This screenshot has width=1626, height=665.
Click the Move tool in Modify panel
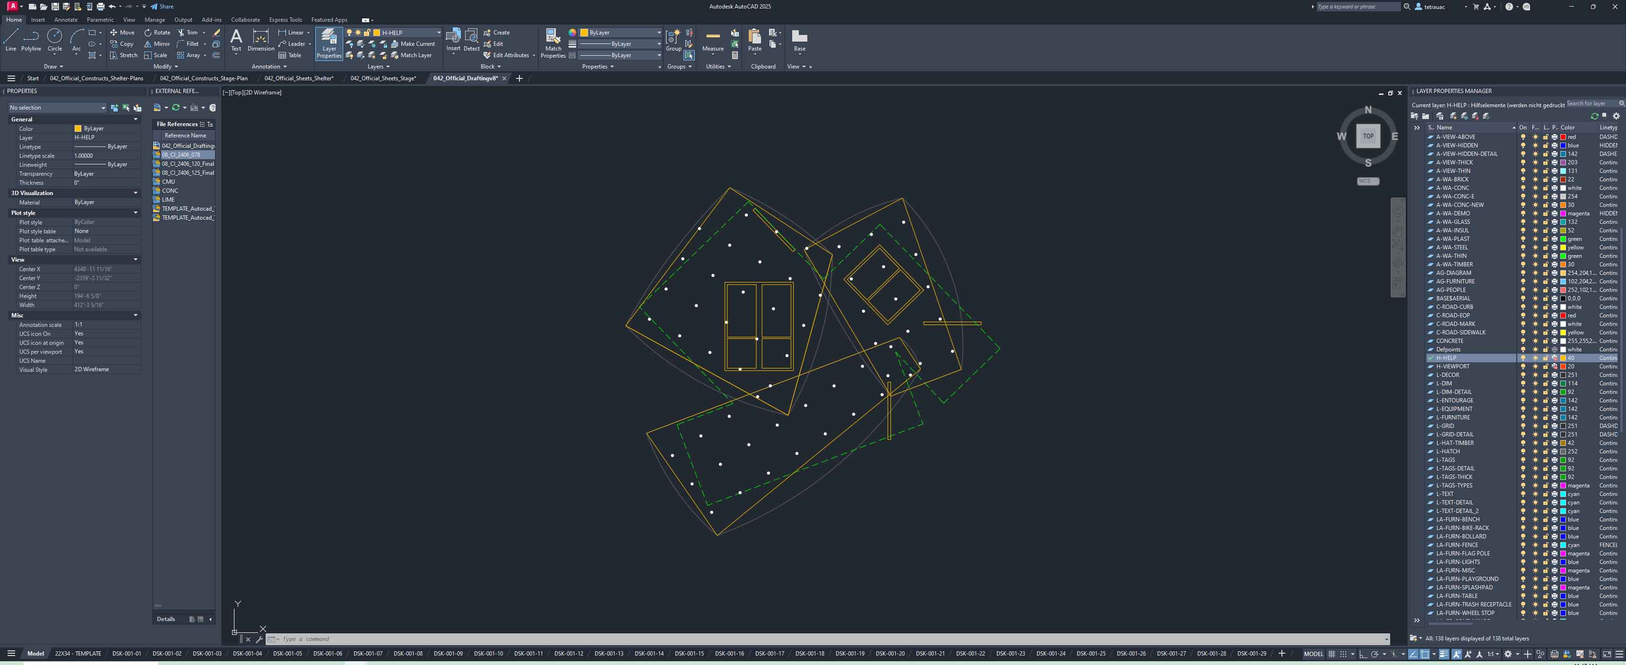coord(122,32)
